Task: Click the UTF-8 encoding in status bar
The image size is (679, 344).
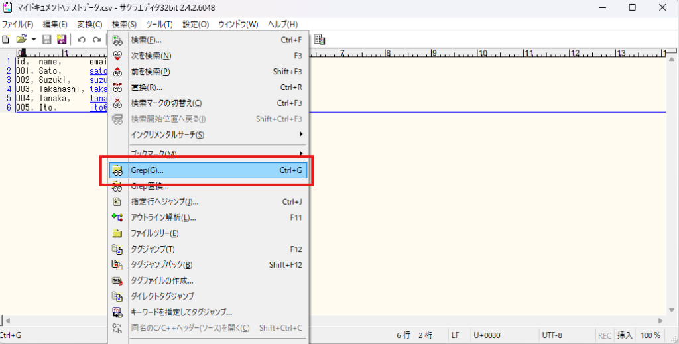Action: (553, 335)
